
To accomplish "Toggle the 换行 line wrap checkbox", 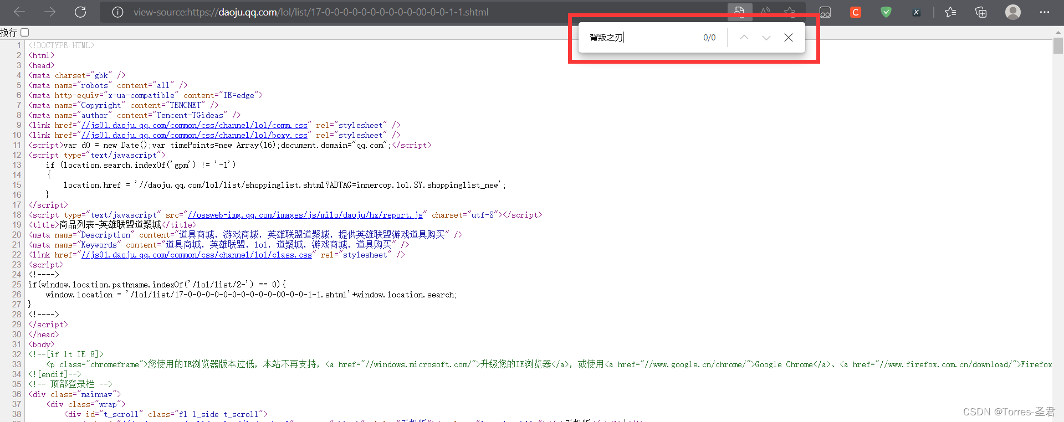I will (25, 33).
